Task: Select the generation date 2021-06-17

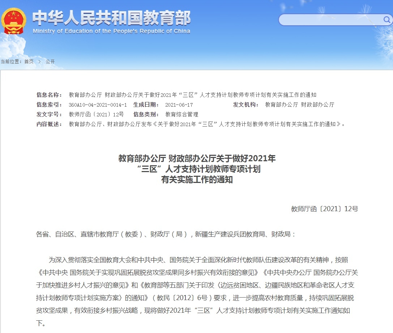Action: (179, 105)
